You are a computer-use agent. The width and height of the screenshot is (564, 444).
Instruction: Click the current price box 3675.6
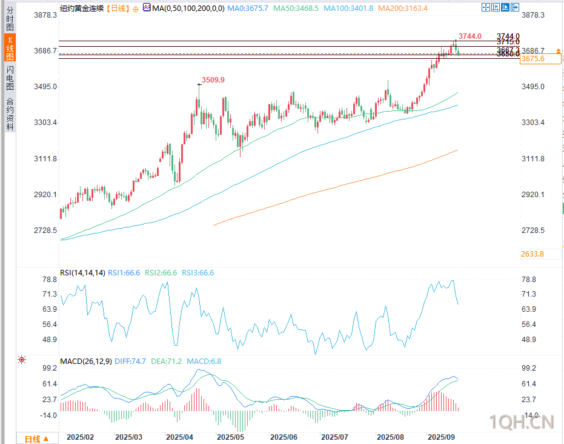540,59
